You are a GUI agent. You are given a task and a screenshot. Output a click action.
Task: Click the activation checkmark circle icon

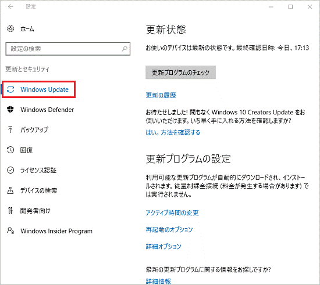point(10,170)
